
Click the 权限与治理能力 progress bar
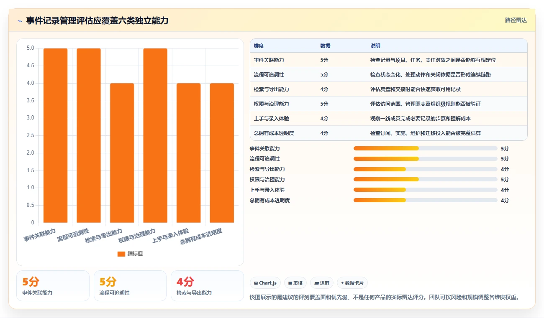pyautogui.click(x=425, y=179)
